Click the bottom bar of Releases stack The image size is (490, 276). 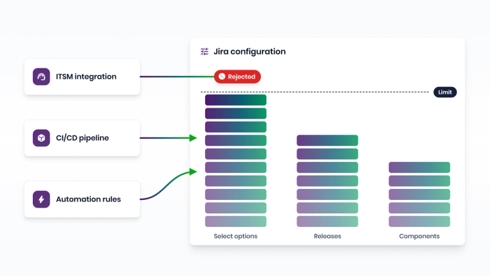coord(328,221)
